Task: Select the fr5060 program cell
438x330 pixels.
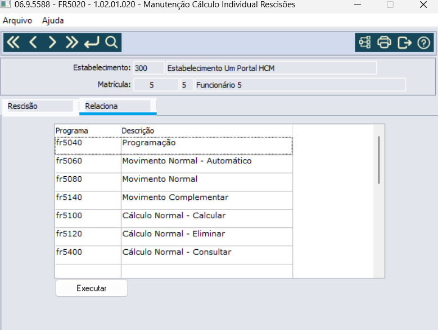Action: 88,164
